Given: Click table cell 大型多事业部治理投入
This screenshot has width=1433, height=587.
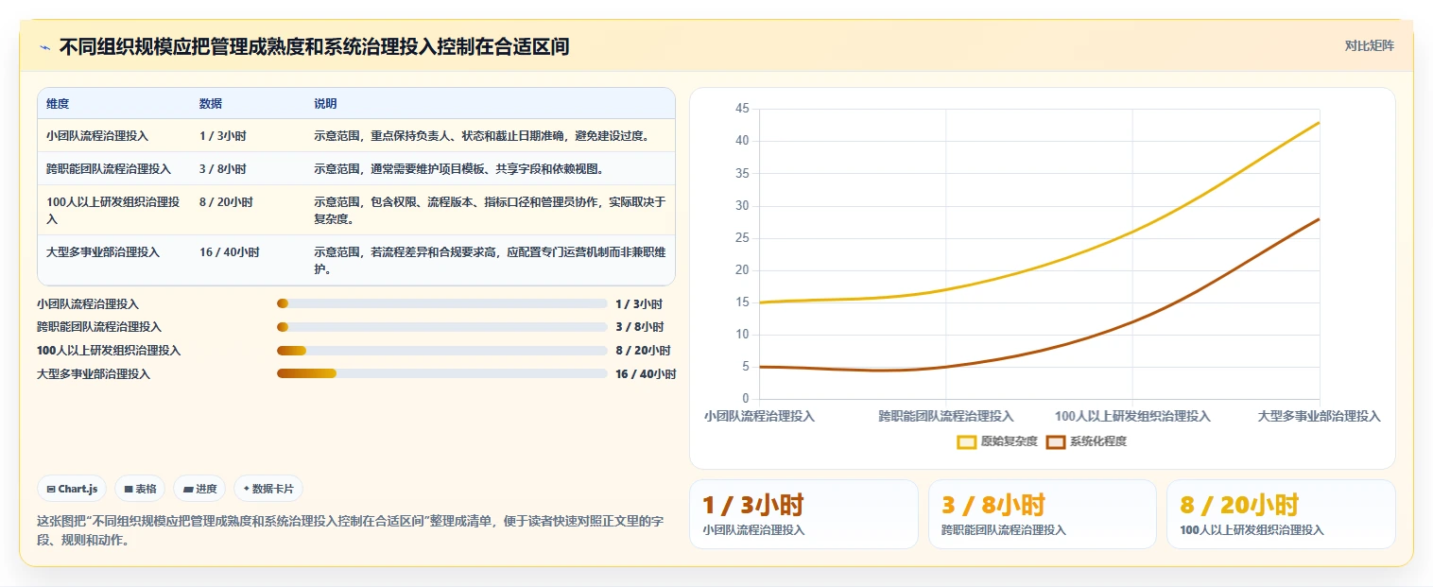Looking at the screenshot, I should (103, 252).
